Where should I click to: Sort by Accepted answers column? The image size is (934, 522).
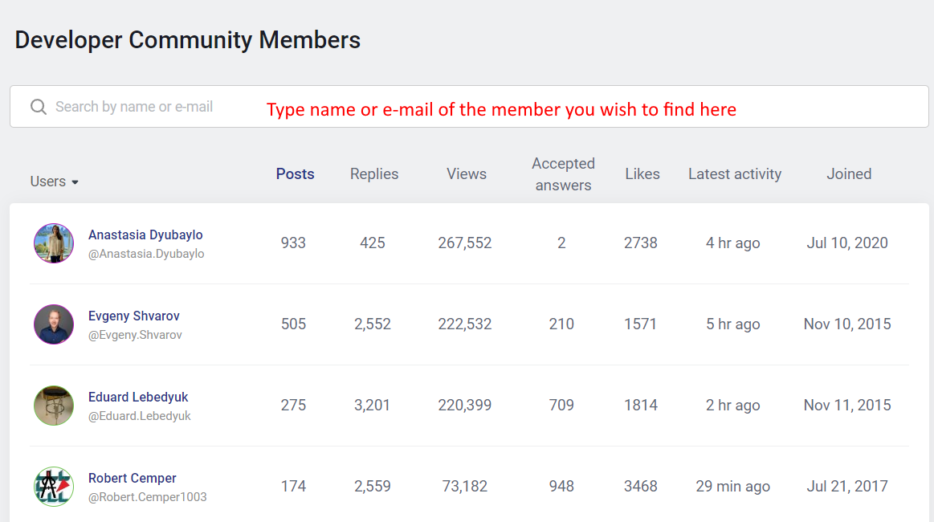(x=563, y=174)
